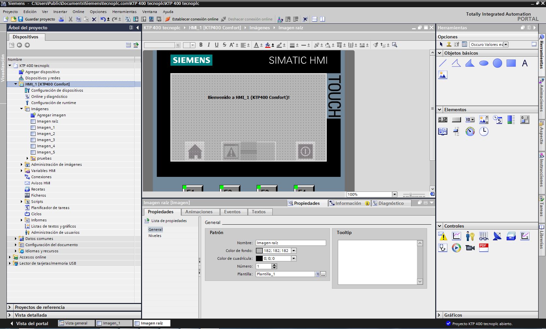Select the Trend view control
Viewport: 546px width, 329px height.
(x=456, y=236)
